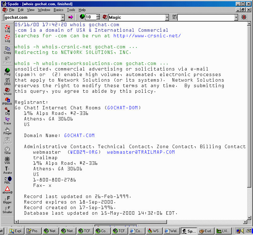Open the IPBlock tool

(7, 101)
